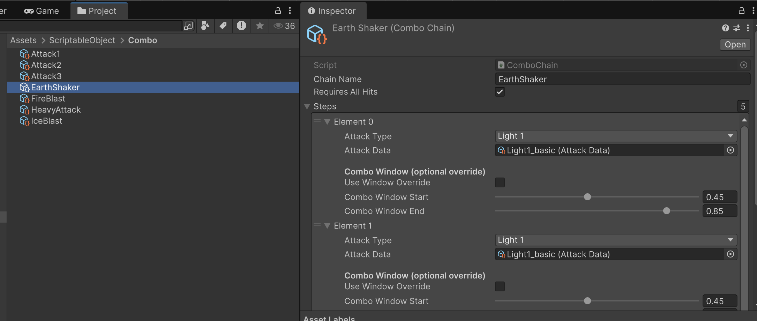Click the Favorites star icon

click(x=260, y=26)
